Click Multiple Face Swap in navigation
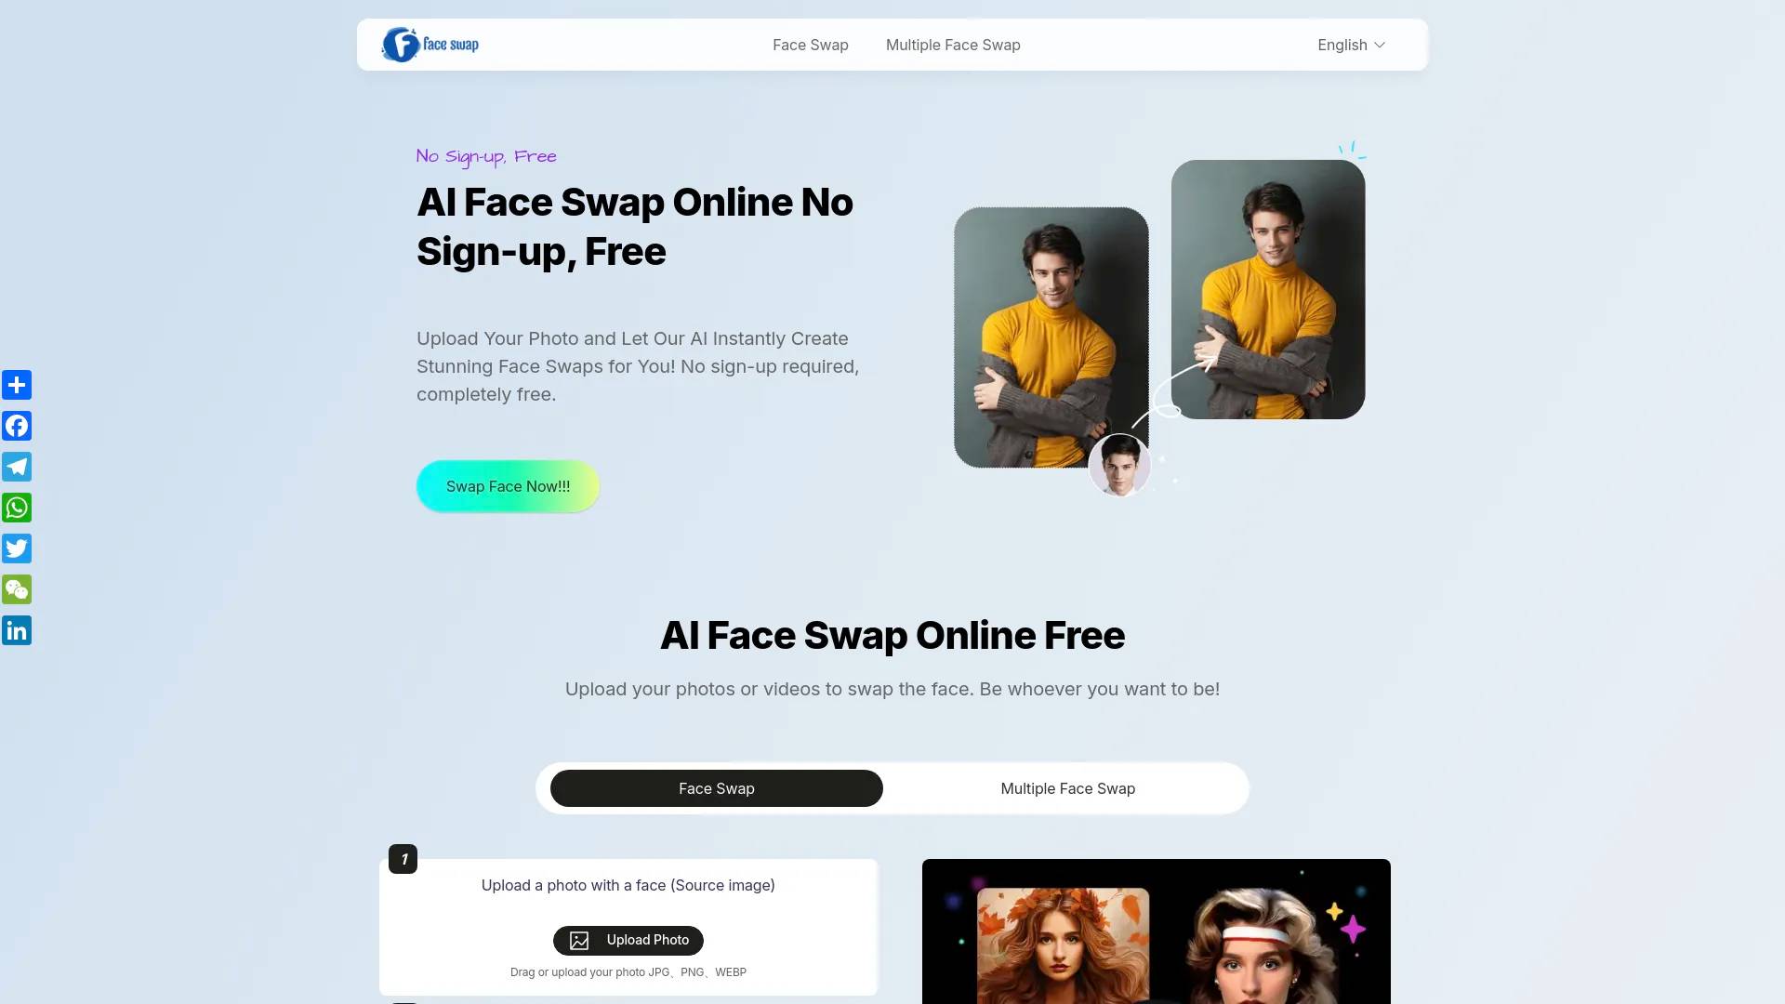Image resolution: width=1785 pixels, height=1004 pixels. pos(953,44)
